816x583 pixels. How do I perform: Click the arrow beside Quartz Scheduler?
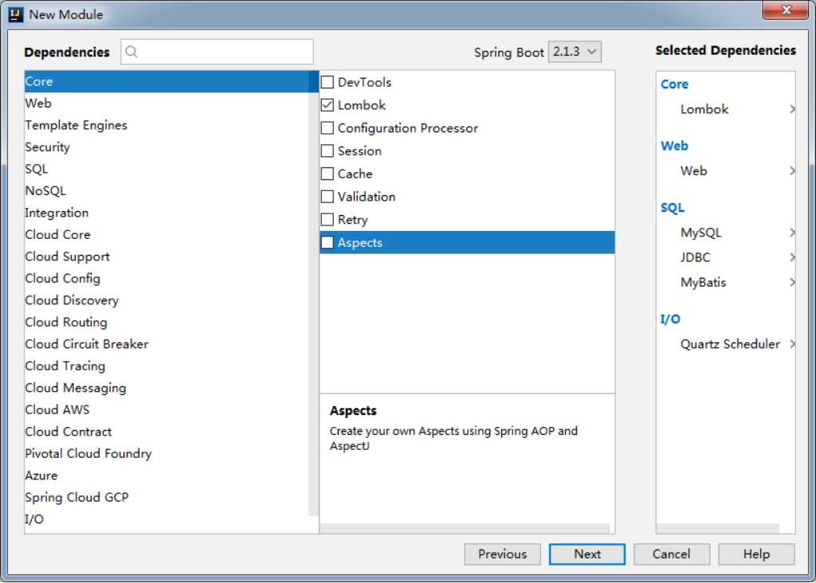click(x=792, y=344)
